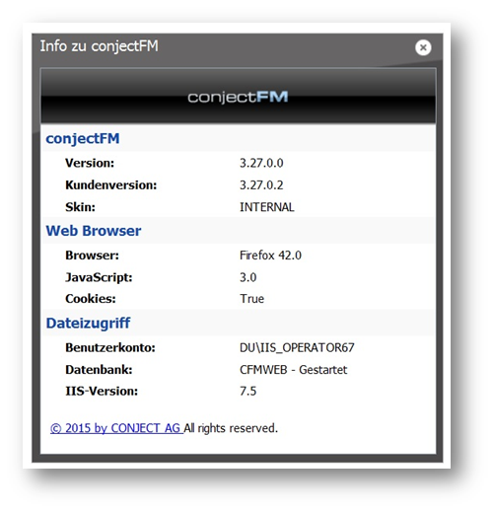Click the JavaScript value 3.0

click(x=248, y=277)
